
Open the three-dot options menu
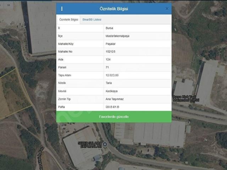[x=62, y=9]
